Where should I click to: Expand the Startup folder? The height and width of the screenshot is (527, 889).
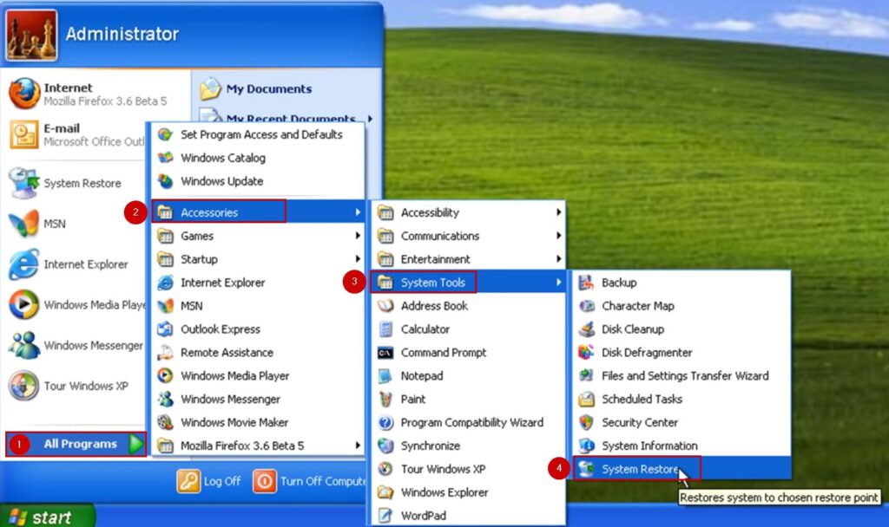(x=258, y=258)
